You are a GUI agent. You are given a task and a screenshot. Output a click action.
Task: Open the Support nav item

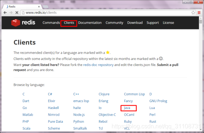(x=153, y=23)
